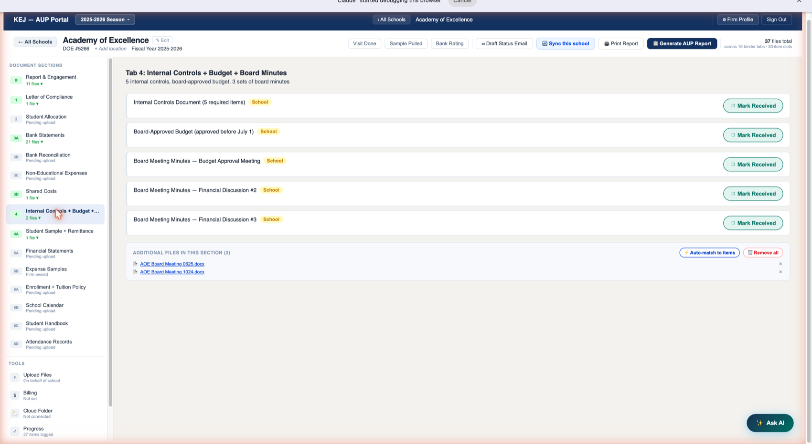812x444 pixels.
Task: Click the Sign Out button
Action: (x=776, y=20)
